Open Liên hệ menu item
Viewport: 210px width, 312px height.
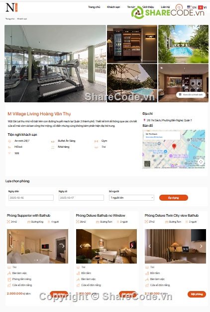[x=165, y=7]
